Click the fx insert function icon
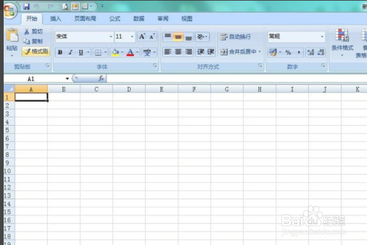Image resolution: width=367 pixels, height=245 pixels. click(101, 78)
